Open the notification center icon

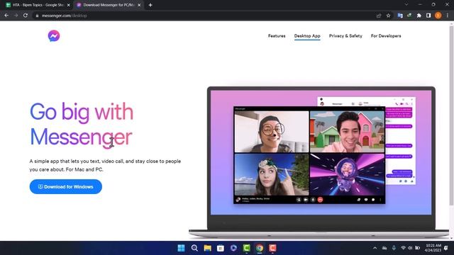tap(446, 248)
